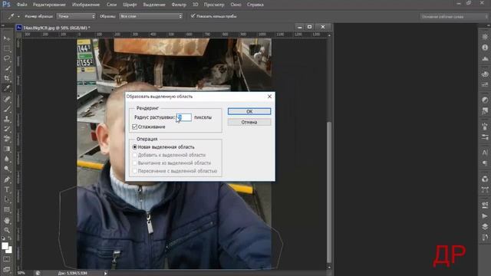Image resolution: width=491 pixels, height=276 pixels.
Task: Select the Rectangular Marquee tool
Action: pos(7,48)
